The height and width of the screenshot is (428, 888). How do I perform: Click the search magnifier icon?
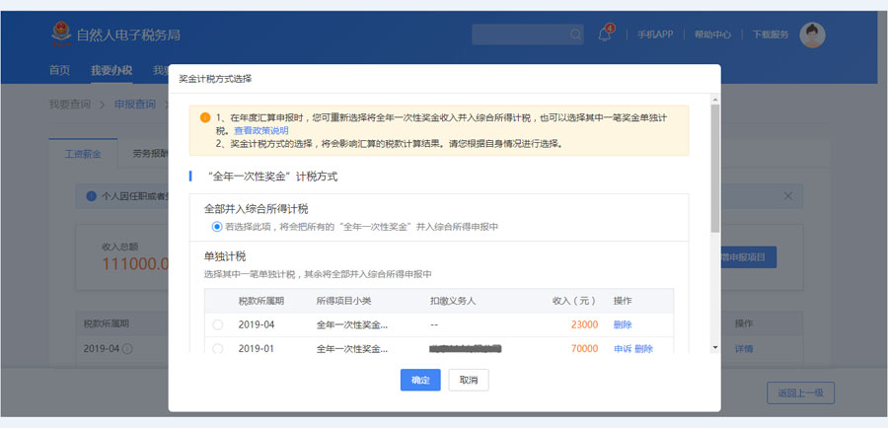[x=576, y=35]
